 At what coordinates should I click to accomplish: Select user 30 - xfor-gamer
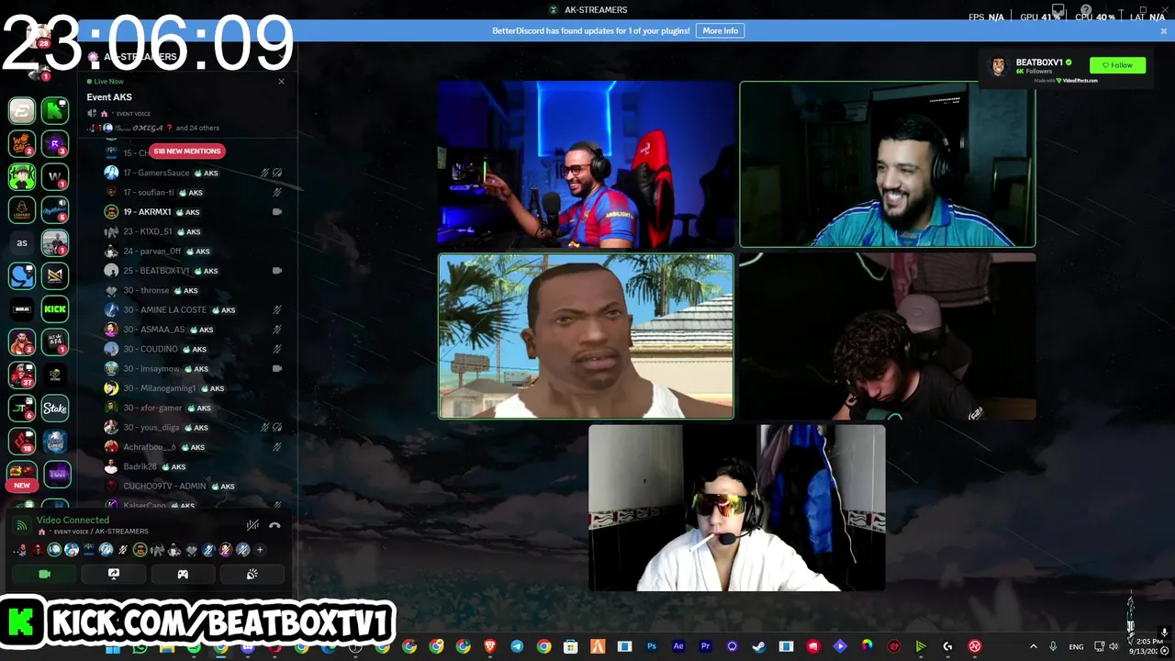click(193, 408)
